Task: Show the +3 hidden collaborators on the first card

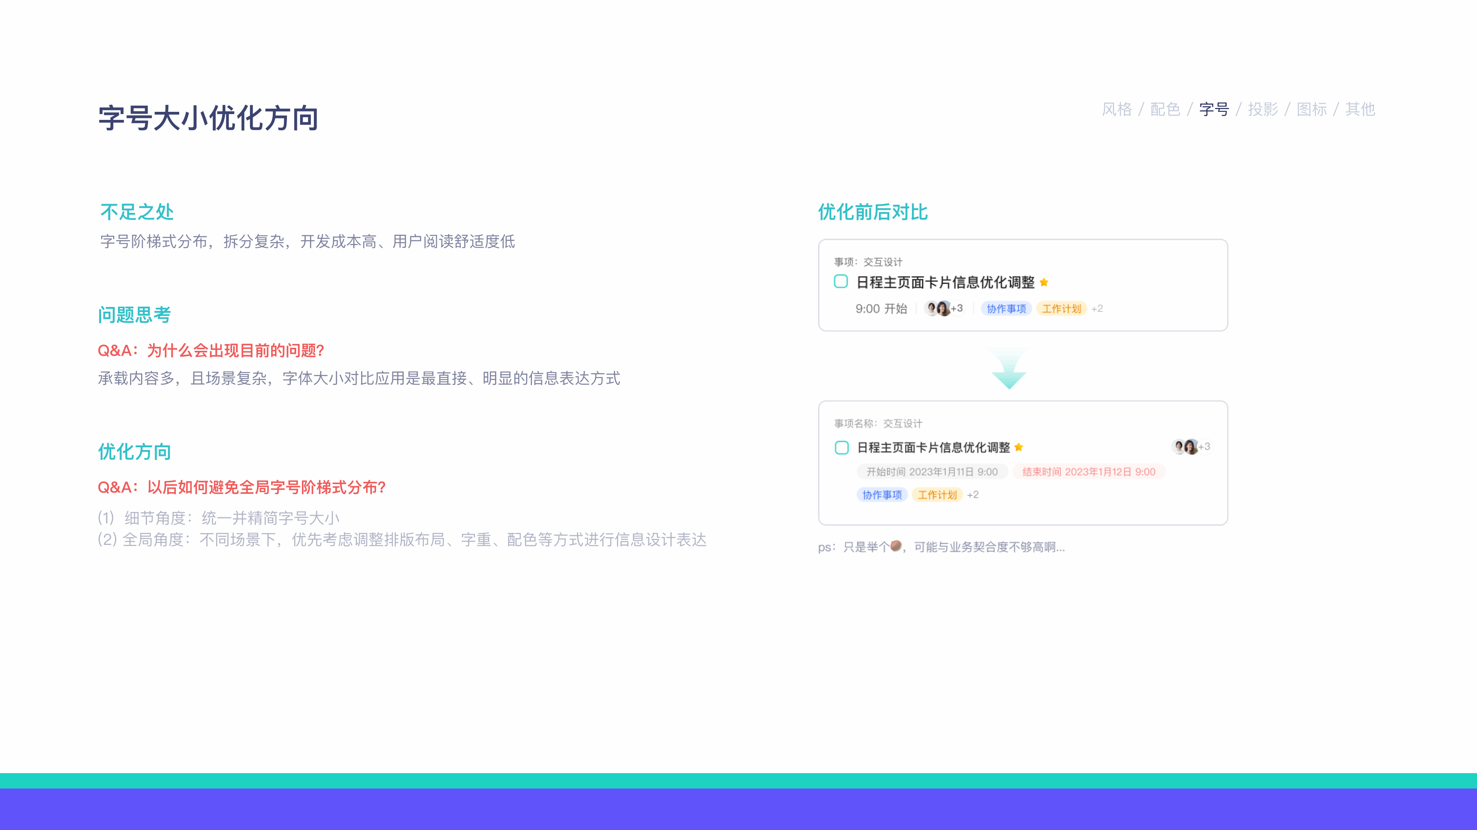Action: click(x=957, y=309)
